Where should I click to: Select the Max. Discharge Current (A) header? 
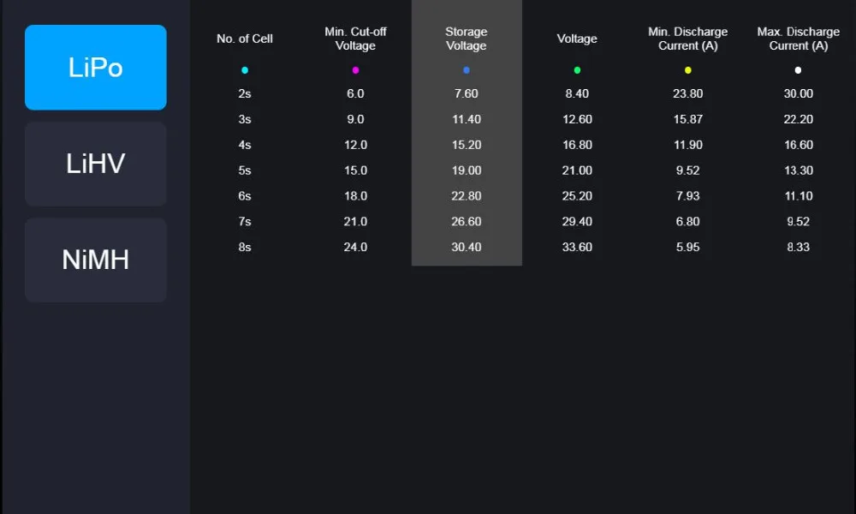point(798,39)
